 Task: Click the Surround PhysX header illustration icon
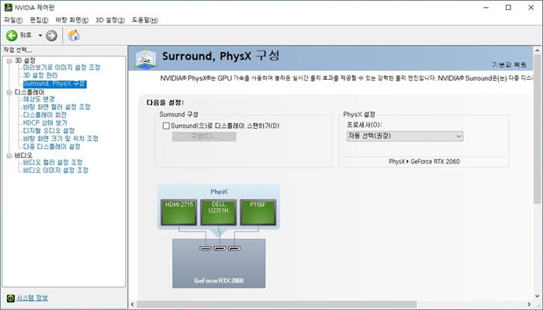146,58
